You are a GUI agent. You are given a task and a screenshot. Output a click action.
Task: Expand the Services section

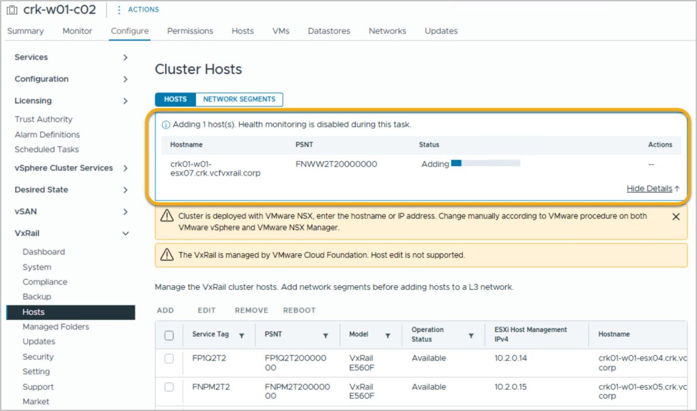click(125, 58)
